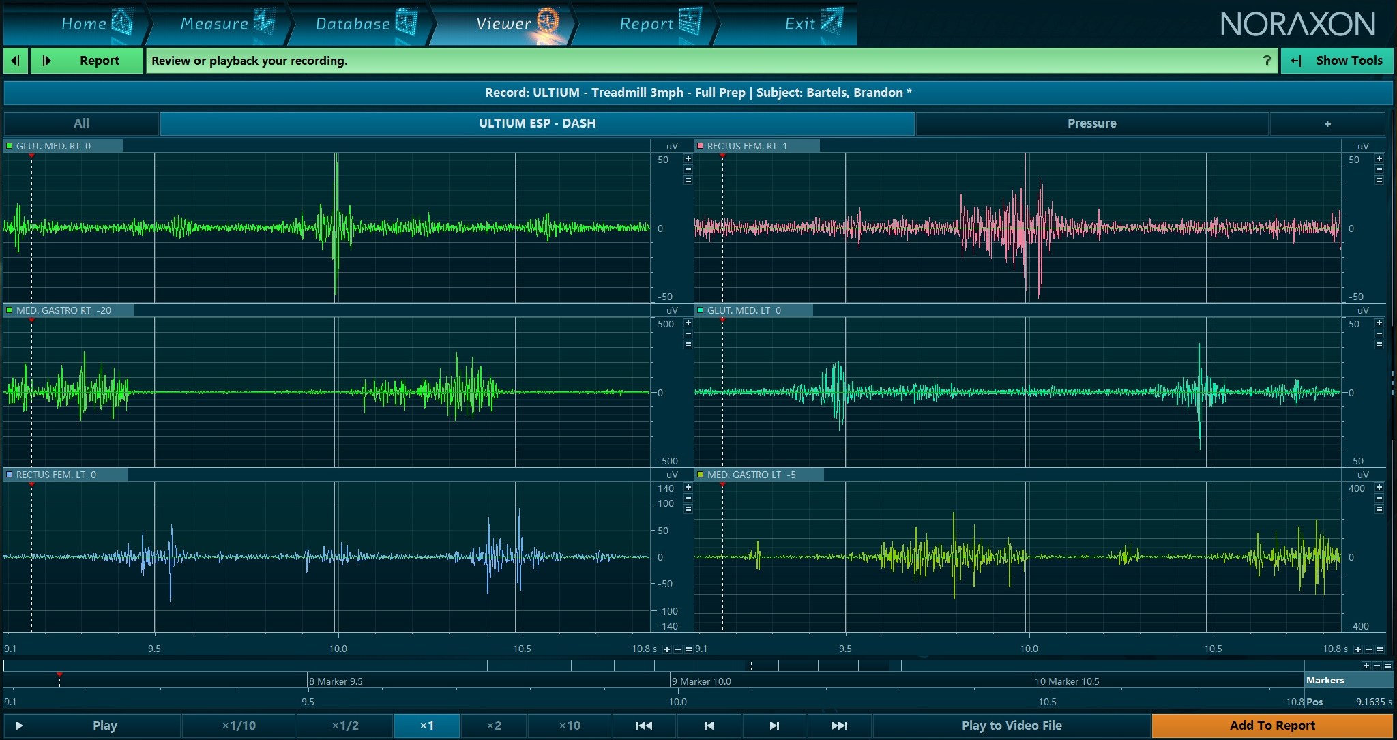The width and height of the screenshot is (1397, 740).
Task: Proceed to Report step button
Action: (87, 61)
